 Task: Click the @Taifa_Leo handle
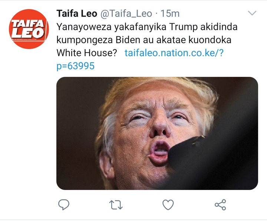click(x=126, y=14)
